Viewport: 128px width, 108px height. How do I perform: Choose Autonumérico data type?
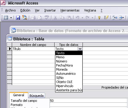[x=69, y=74]
